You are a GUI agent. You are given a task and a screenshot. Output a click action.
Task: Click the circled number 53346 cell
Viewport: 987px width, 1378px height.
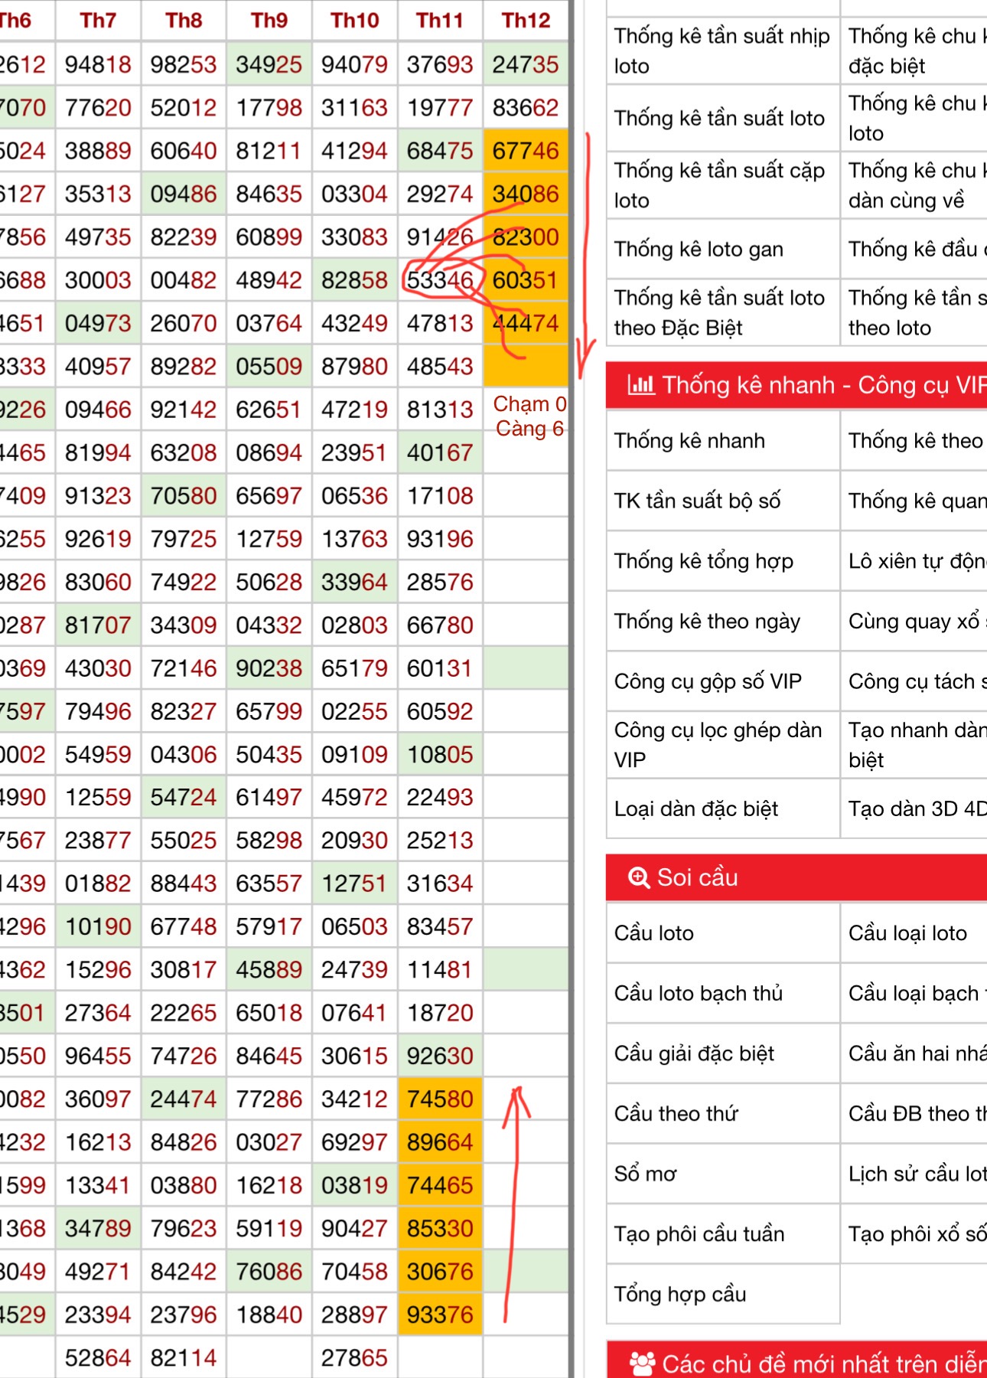tap(440, 280)
